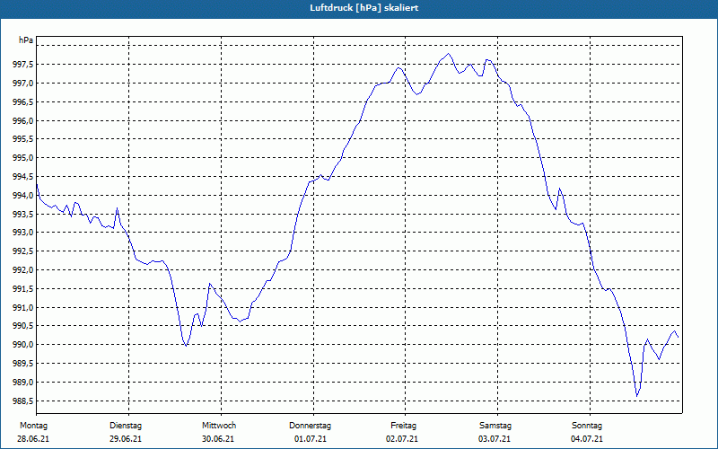Click the date 29.06.21
The height and width of the screenshot is (449, 718).
click(x=126, y=439)
